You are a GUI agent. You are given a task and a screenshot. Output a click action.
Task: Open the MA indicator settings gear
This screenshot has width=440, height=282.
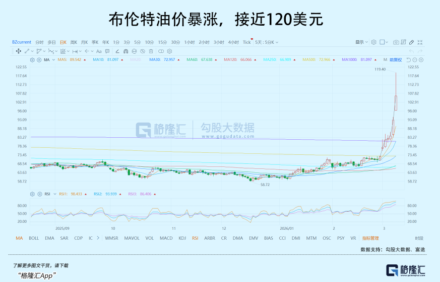click(32, 60)
